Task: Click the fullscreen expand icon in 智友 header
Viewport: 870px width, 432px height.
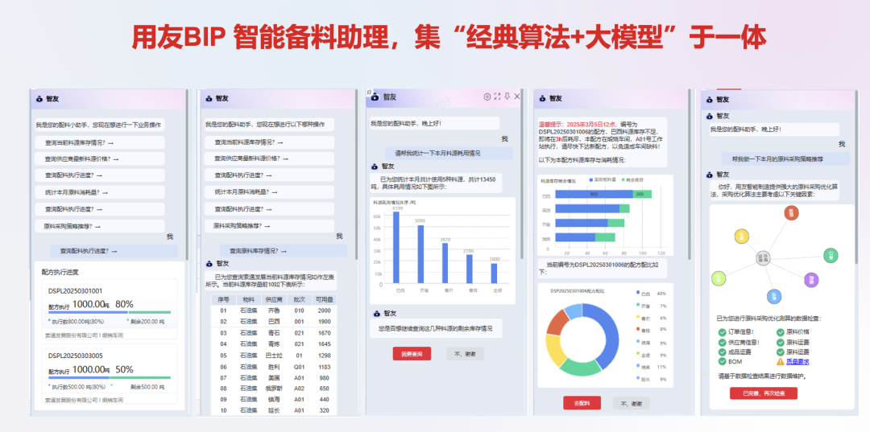Action: click(x=497, y=97)
